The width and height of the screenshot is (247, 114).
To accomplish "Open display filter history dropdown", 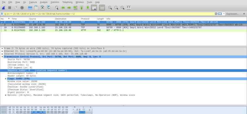I will 224,14.
